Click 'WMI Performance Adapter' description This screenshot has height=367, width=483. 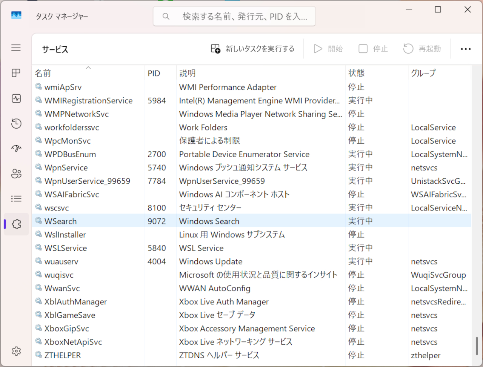[x=228, y=87]
